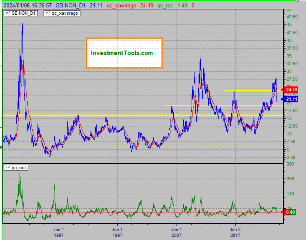Click the blue 21.11 price marker
Viewport: 306px width, 240px height.
291,99
